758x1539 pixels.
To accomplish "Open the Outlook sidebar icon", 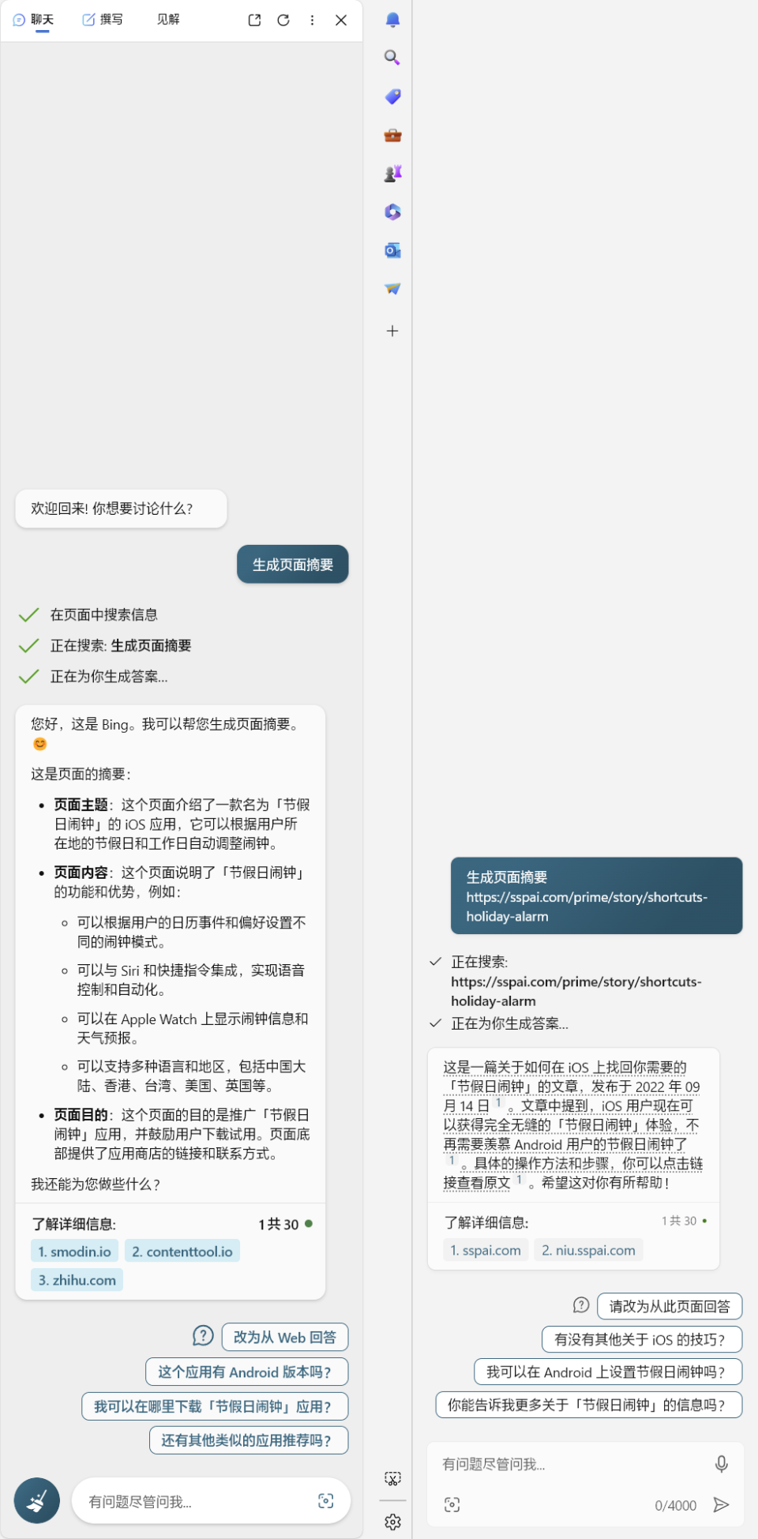I will 392,250.
